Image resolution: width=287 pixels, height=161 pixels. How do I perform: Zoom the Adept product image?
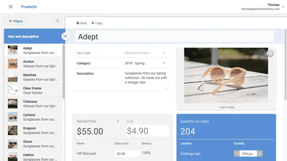click(x=270, y=53)
